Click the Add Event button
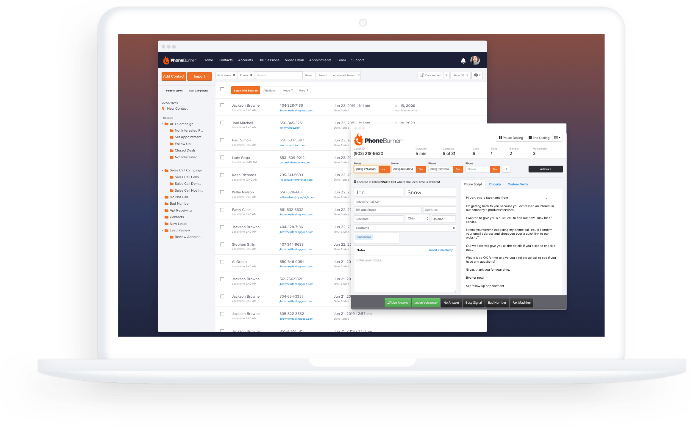 pyautogui.click(x=270, y=90)
